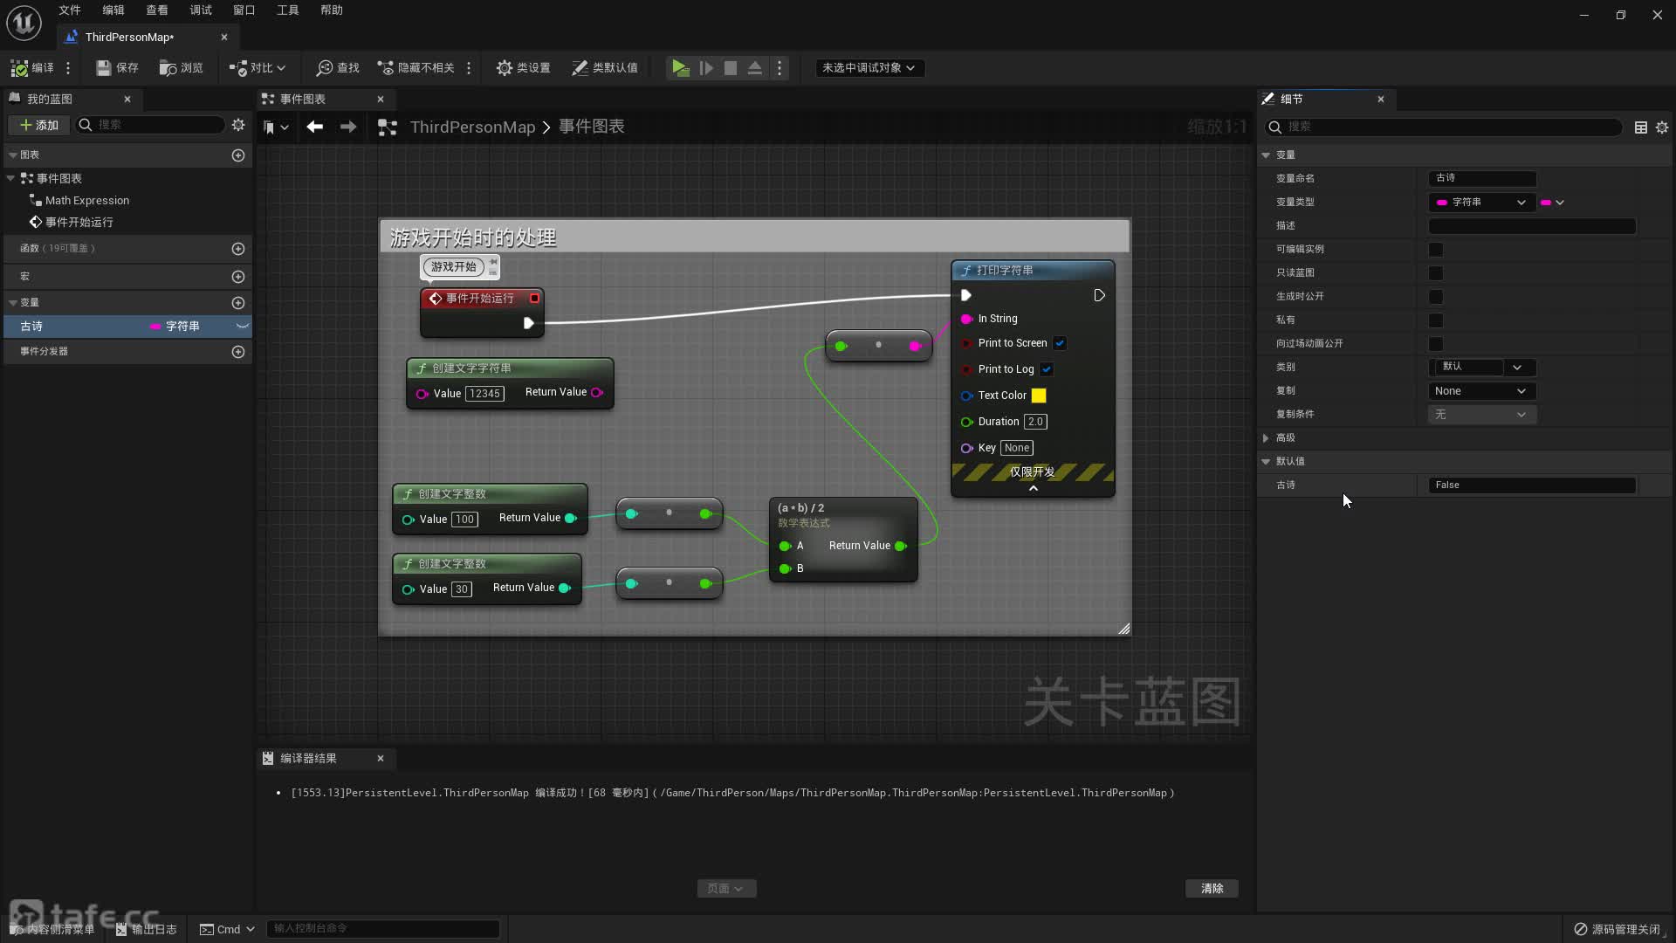This screenshot has height=943, width=1676.
Task: Click the default value field showing False
Action: coord(1532,485)
